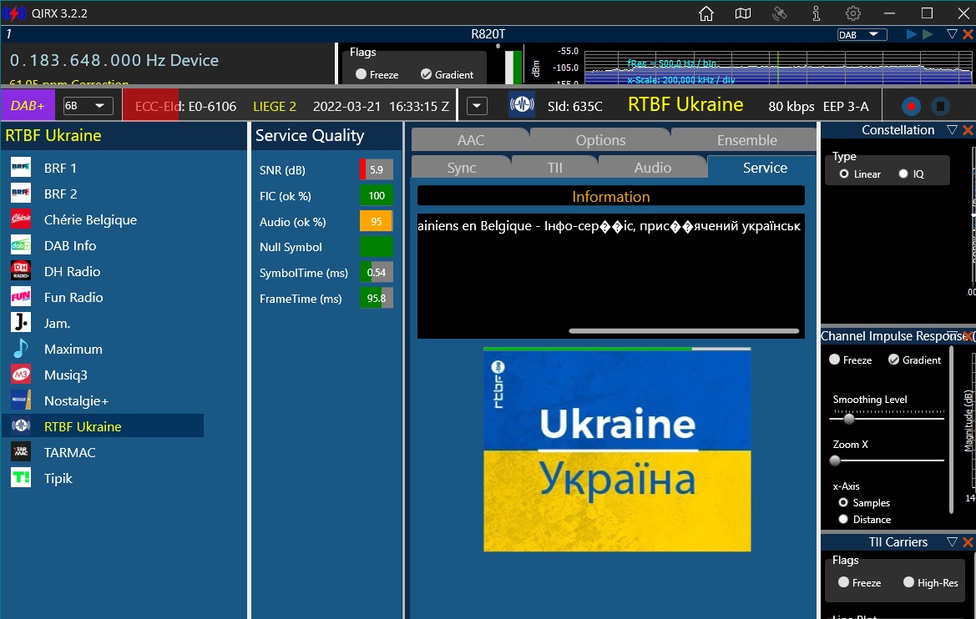This screenshot has height=619, width=976.
Task: Click the Nostalgie+ logo icon
Action: 21,400
